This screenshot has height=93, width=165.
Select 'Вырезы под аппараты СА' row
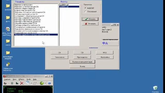click(x=36, y=10)
